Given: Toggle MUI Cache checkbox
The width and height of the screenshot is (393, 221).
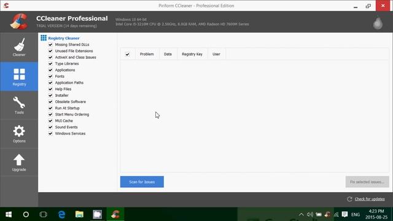Looking at the screenshot, I should point(50,121).
